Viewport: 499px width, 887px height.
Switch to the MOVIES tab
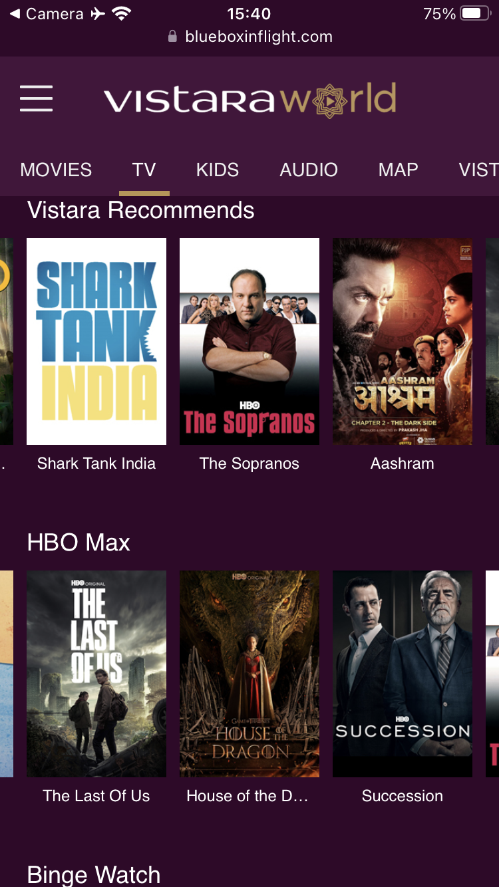[x=56, y=170]
